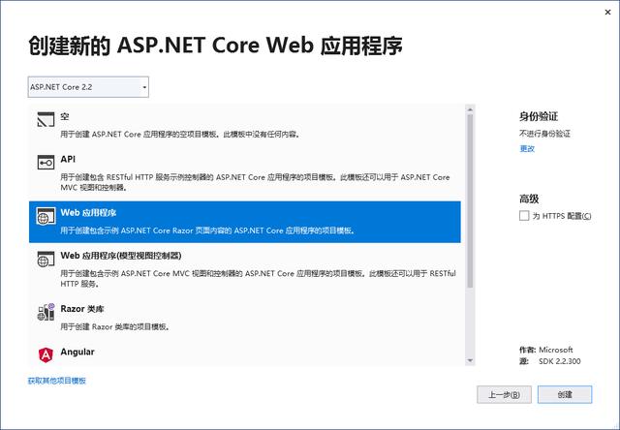Select the Web 应用程序 template title
The image size is (620, 430).
point(88,213)
